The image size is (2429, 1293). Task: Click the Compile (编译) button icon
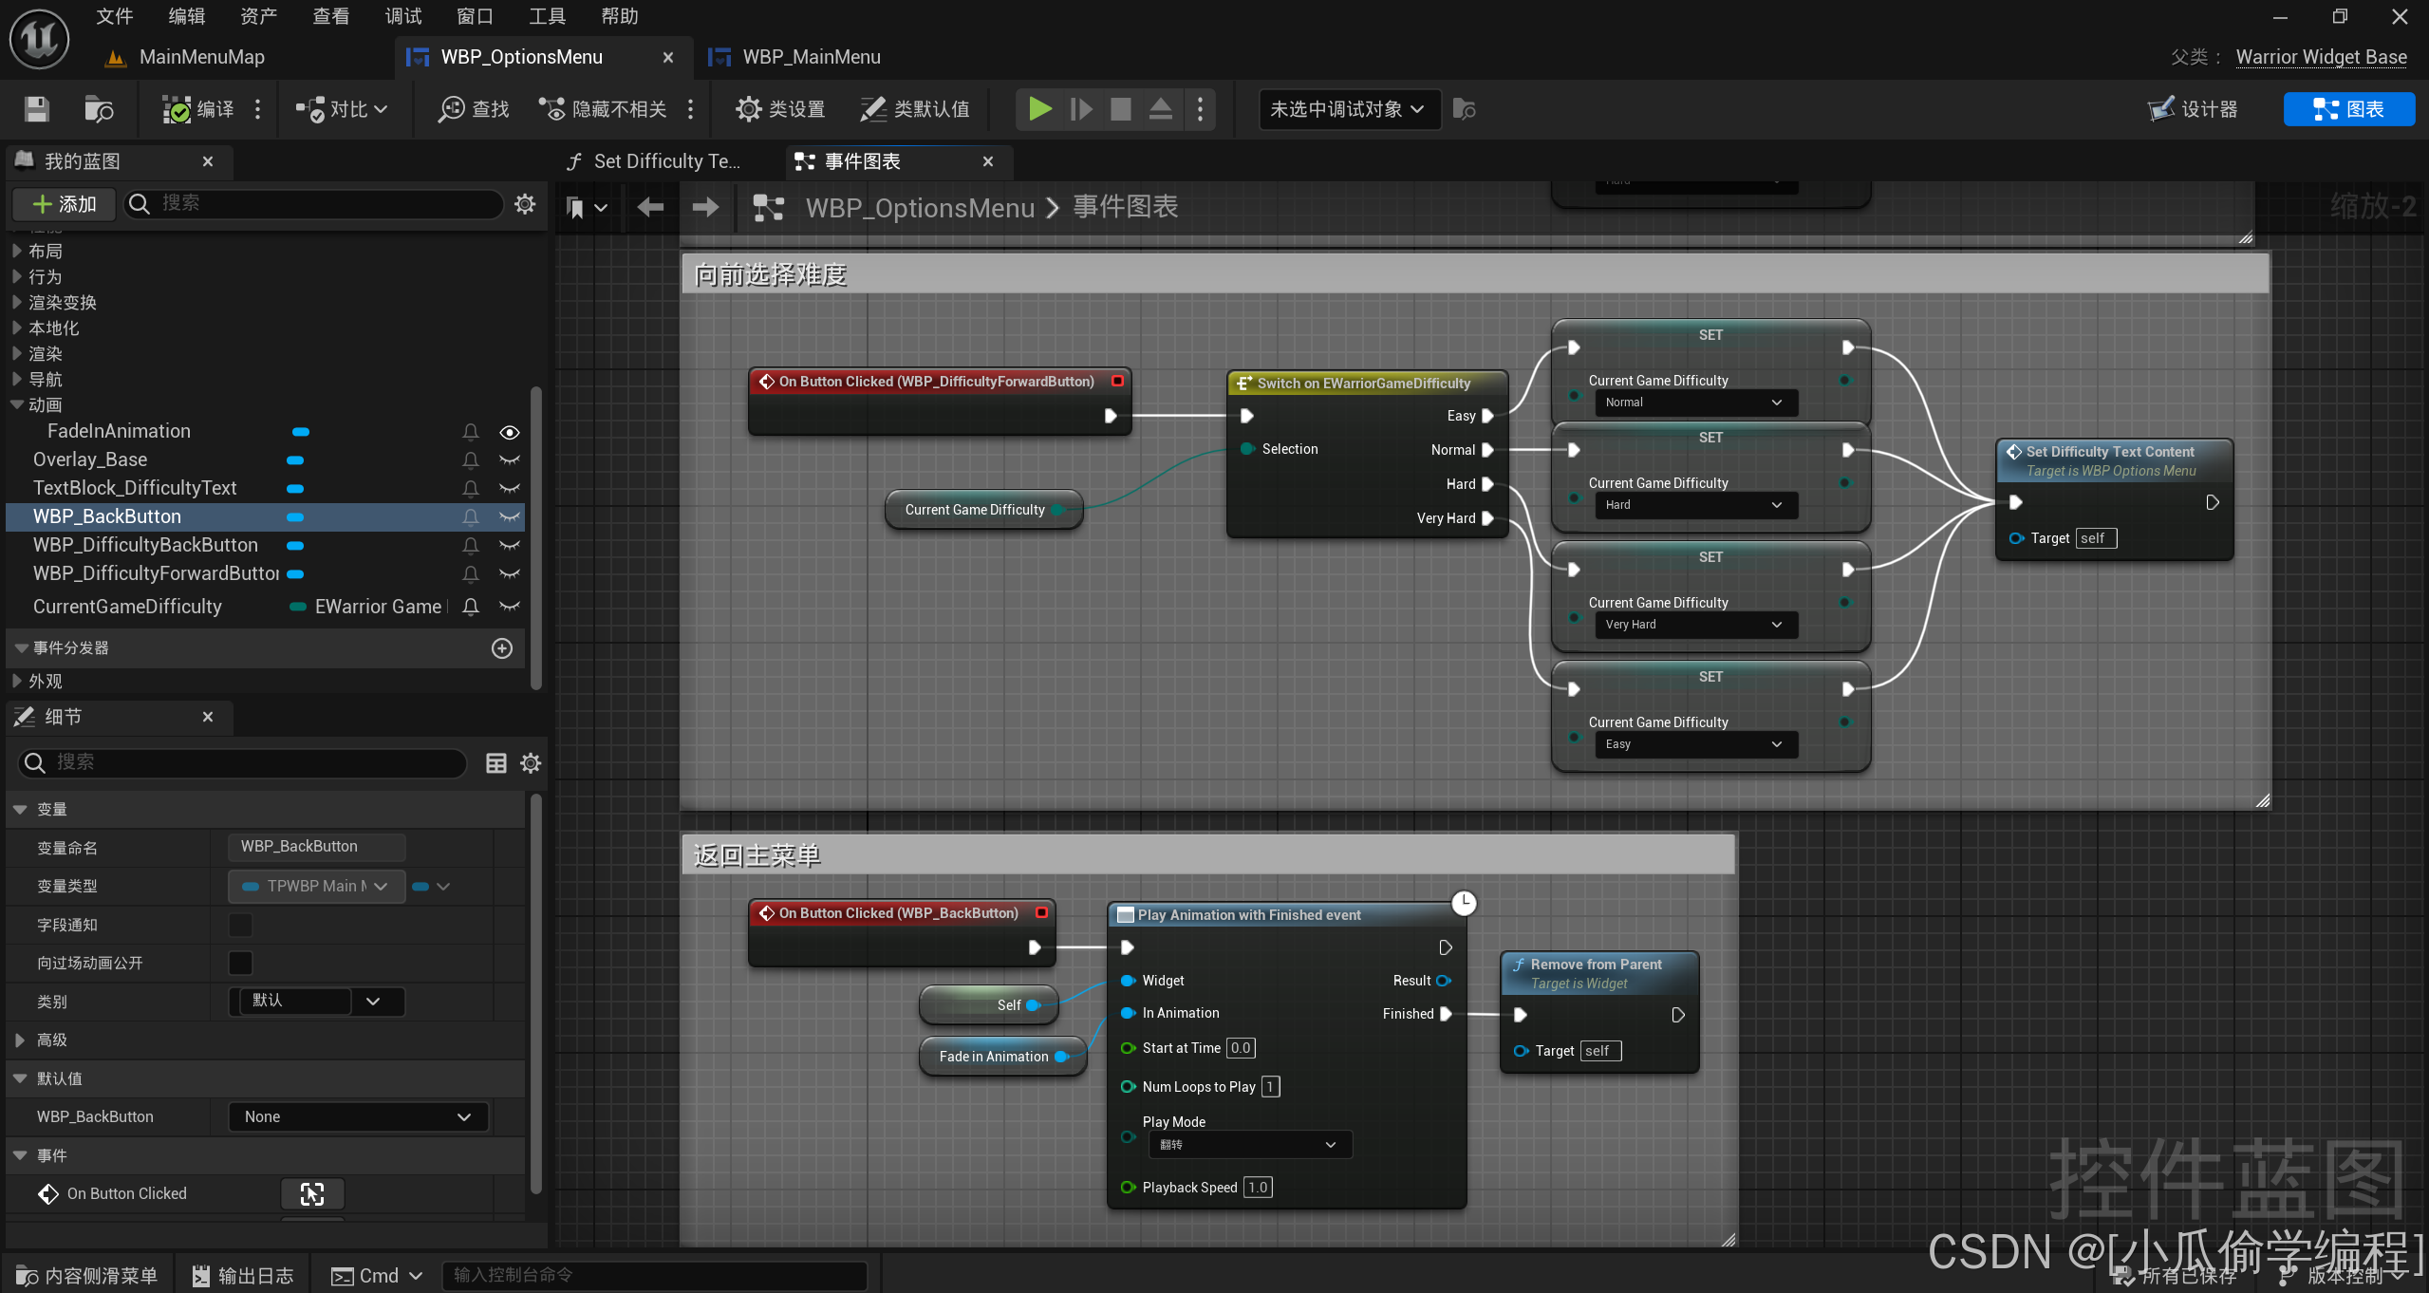tap(177, 109)
